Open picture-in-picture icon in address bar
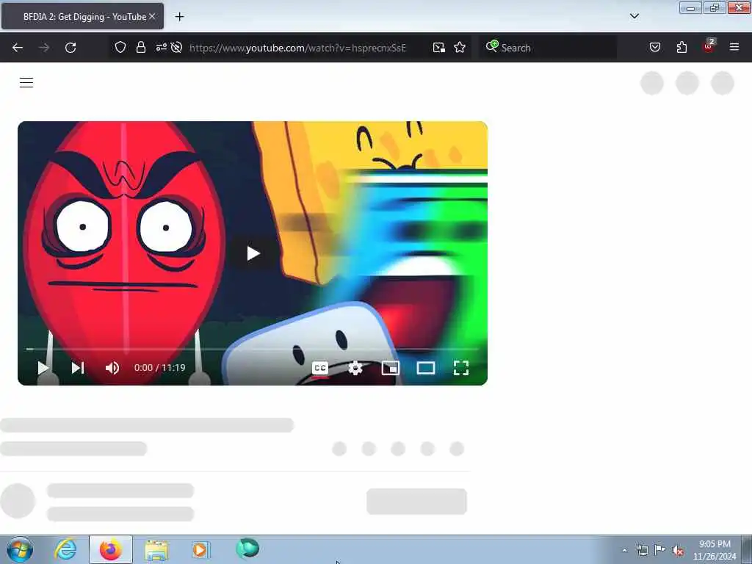752x564 pixels. (439, 48)
